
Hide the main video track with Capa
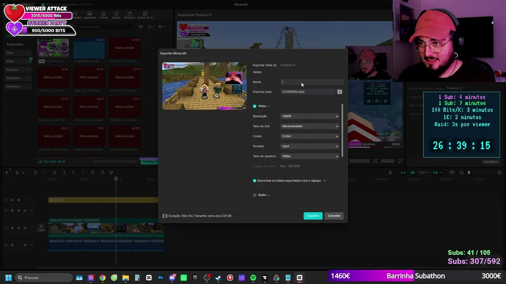(19, 228)
